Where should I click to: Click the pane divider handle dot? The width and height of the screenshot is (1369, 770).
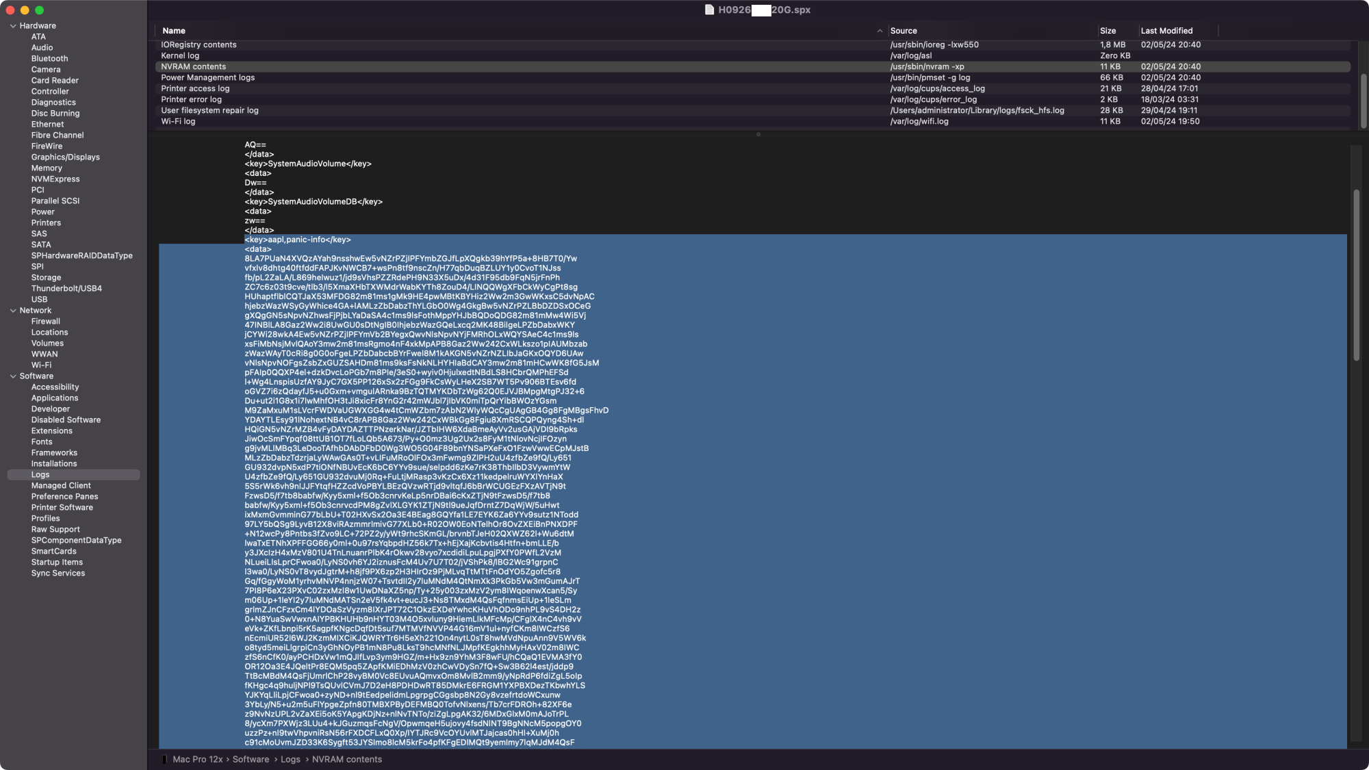(758, 135)
